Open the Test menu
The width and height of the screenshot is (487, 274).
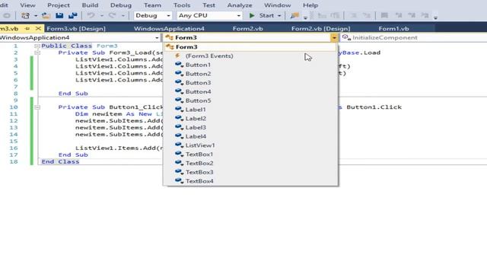coord(208,5)
